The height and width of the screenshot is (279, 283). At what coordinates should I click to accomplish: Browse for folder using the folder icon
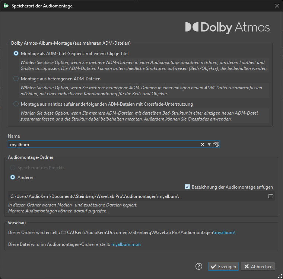click(x=271, y=196)
